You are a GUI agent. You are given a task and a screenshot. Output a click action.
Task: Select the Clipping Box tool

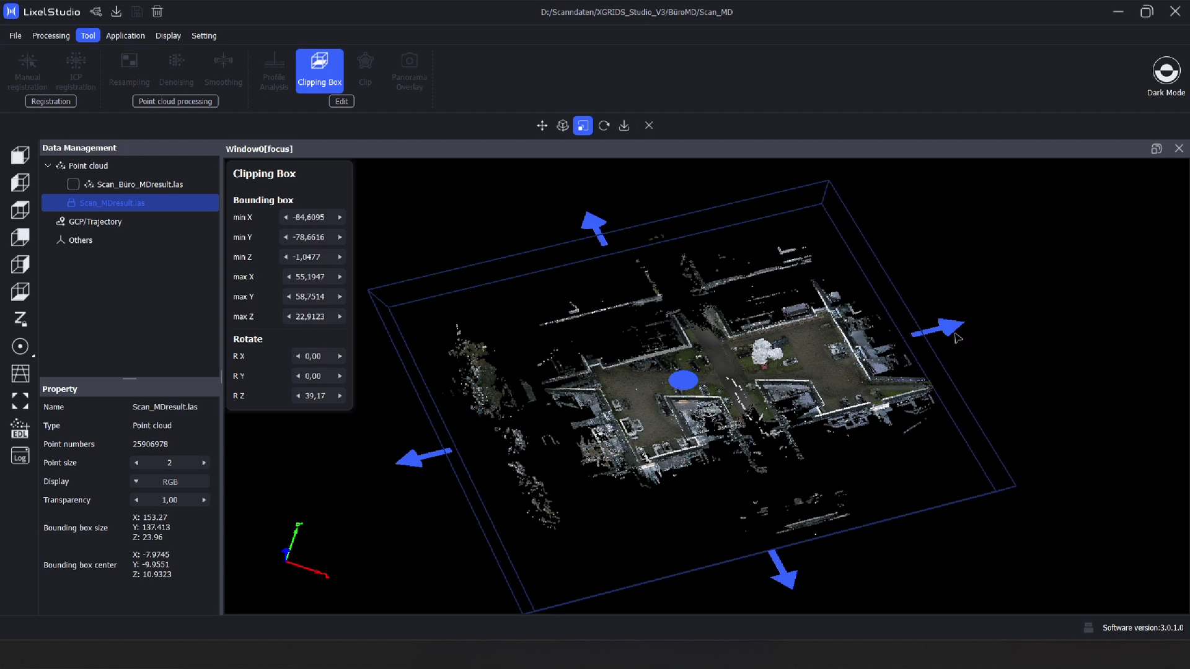tap(319, 70)
